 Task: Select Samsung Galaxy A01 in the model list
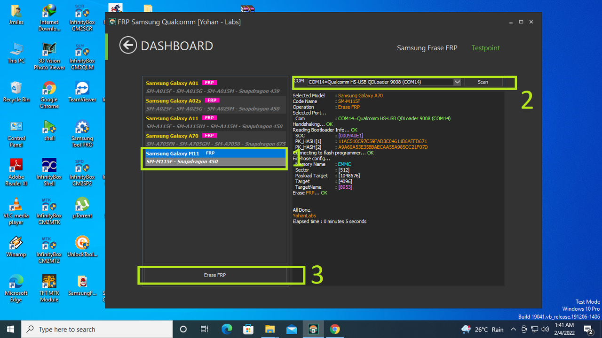(215, 87)
